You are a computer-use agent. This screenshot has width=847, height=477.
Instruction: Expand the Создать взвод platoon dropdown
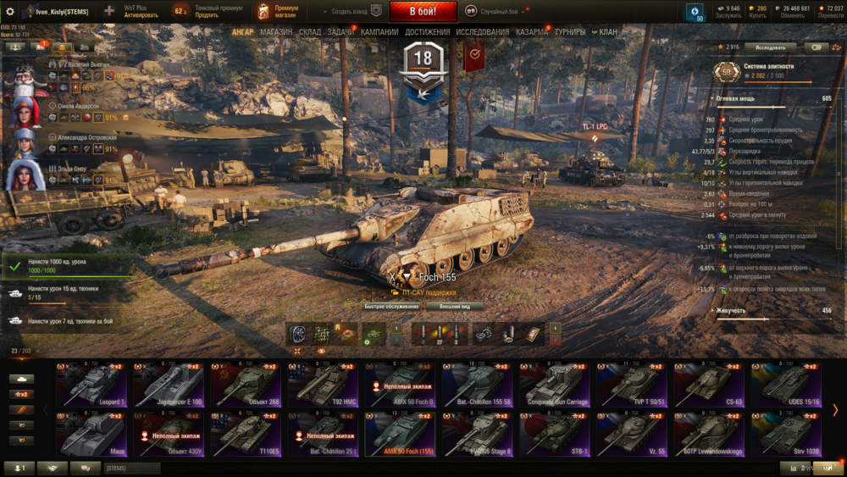tap(348, 11)
